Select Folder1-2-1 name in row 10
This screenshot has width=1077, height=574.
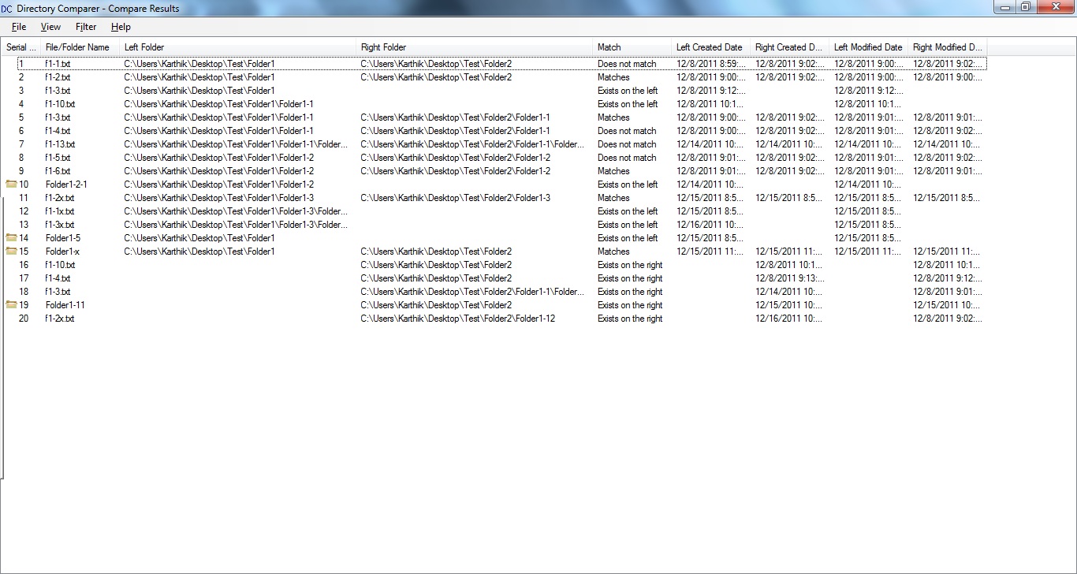coord(66,184)
